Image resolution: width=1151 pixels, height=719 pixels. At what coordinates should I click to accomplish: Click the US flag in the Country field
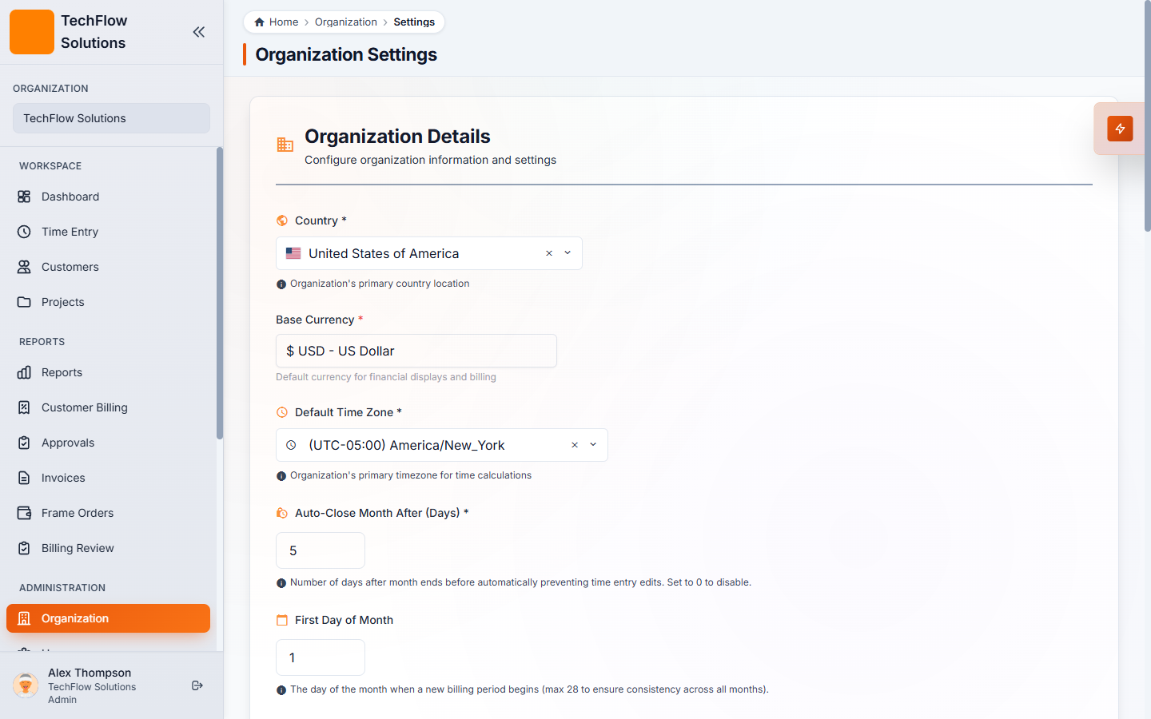[293, 253]
